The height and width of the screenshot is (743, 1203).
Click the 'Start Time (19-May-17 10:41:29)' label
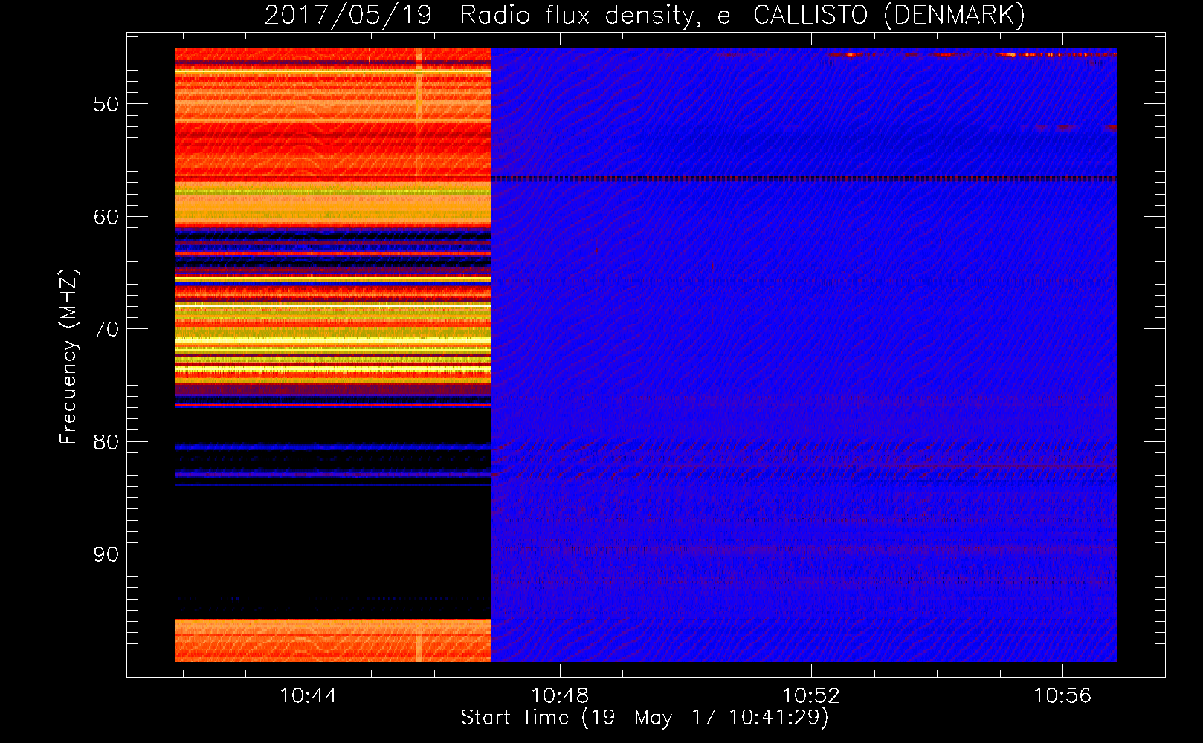645,718
